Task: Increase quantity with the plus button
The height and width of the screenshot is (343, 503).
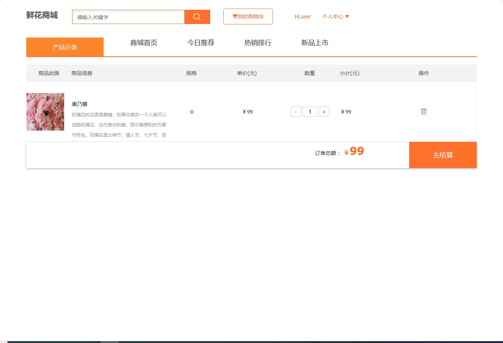Action: [324, 112]
